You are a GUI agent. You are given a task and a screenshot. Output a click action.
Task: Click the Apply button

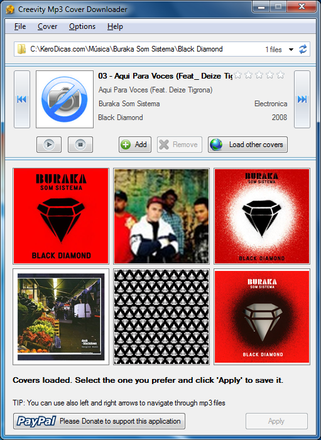(x=276, y=421)
